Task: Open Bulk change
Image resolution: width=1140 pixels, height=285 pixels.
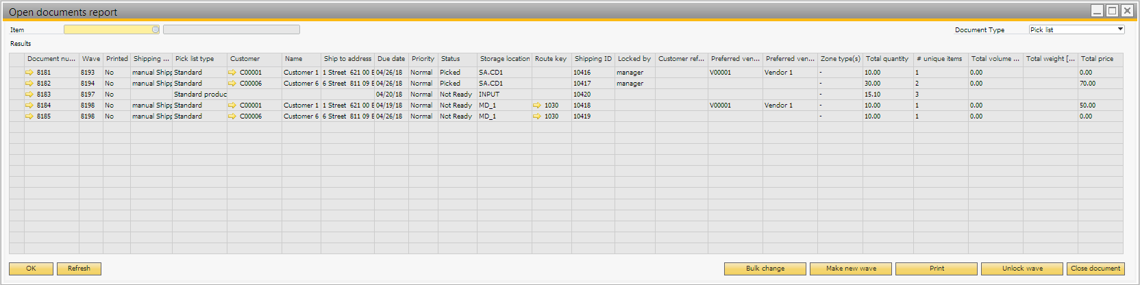Action: coord(765,269)
